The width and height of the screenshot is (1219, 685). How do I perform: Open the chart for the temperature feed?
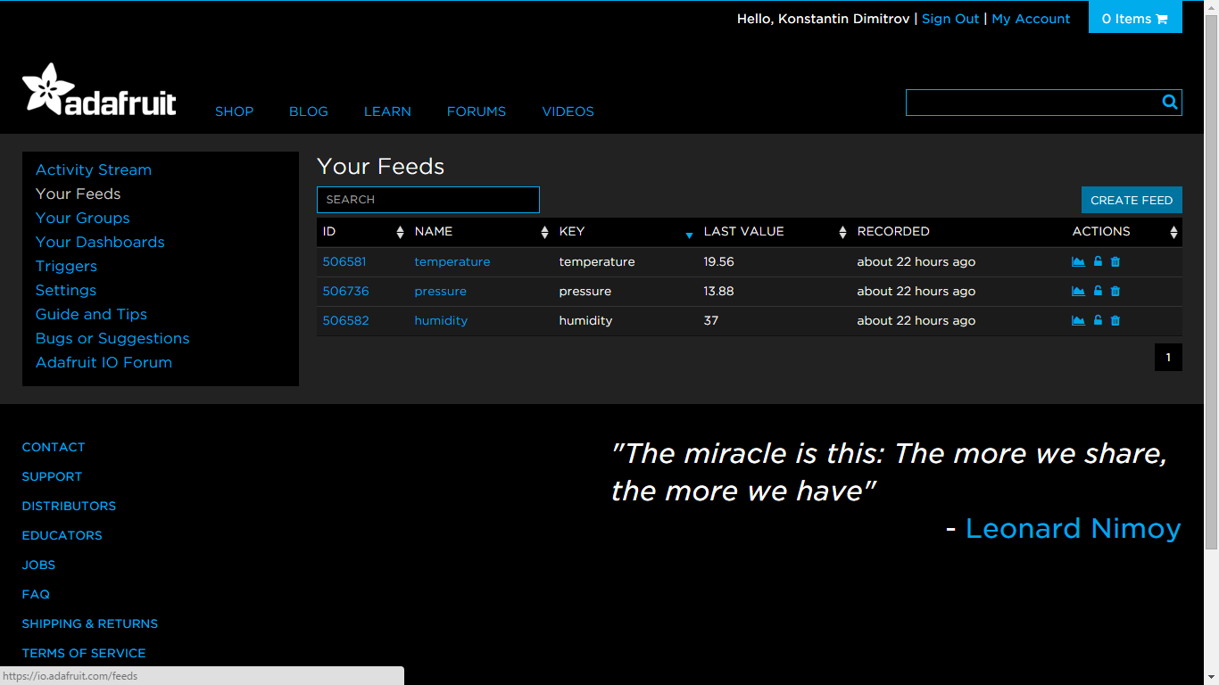[x=1078, y=261]
